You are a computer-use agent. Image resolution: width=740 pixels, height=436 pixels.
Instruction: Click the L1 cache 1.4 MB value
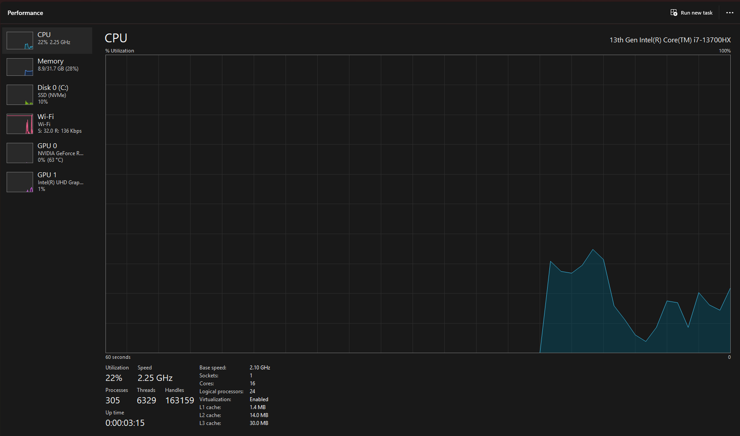[x=258, y=407]
